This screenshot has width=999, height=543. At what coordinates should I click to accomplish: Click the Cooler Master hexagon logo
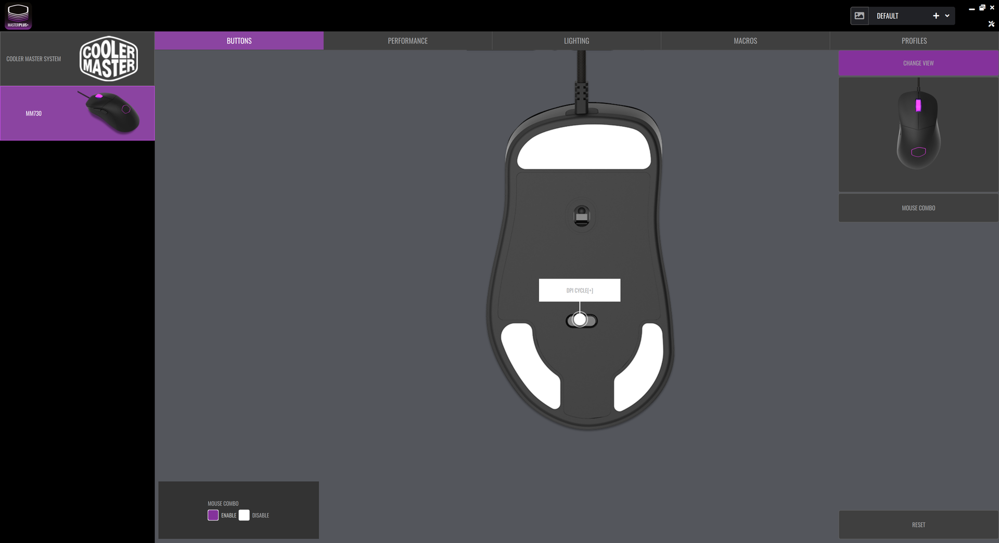[x=108, y=59]
